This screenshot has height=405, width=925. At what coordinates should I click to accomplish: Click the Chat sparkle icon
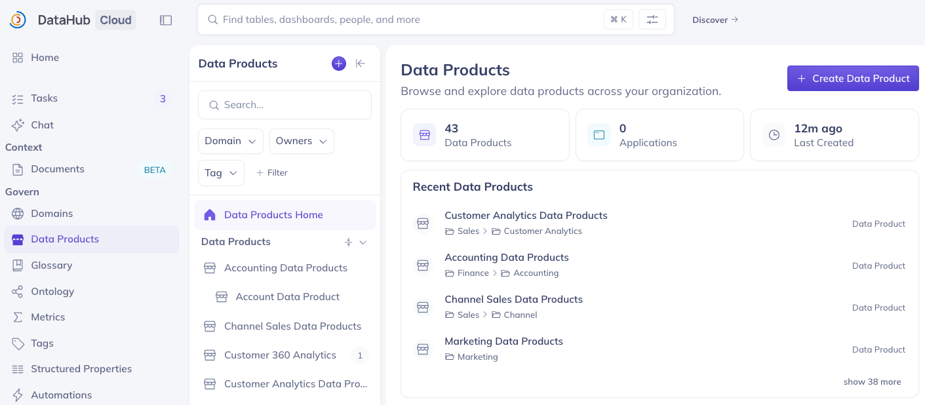tap(18, 125)
